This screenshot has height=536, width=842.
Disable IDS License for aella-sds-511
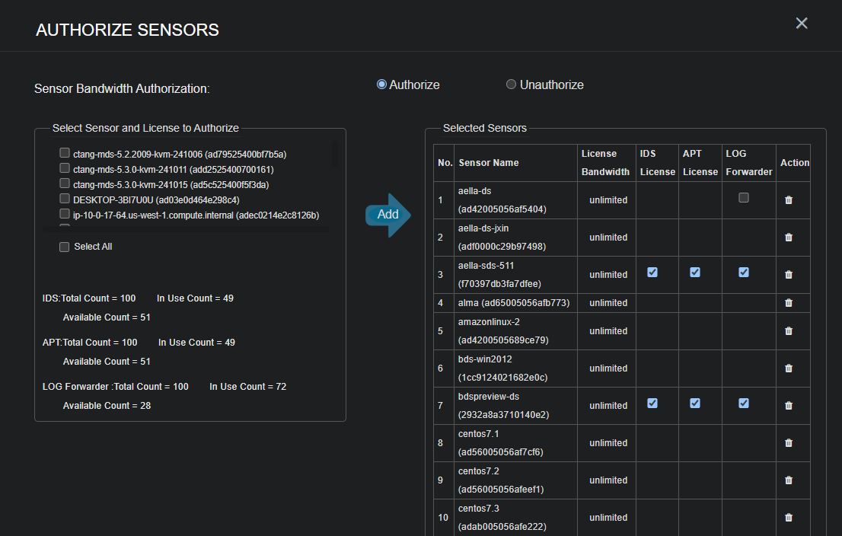[652, 272]
